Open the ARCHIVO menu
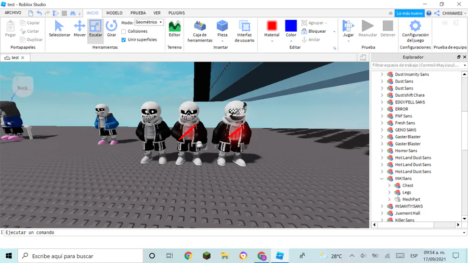This screenshot has width=468, height=263. 13,13
